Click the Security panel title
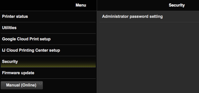This screenshot has height=93, width=199. click(x=177, y=5)
